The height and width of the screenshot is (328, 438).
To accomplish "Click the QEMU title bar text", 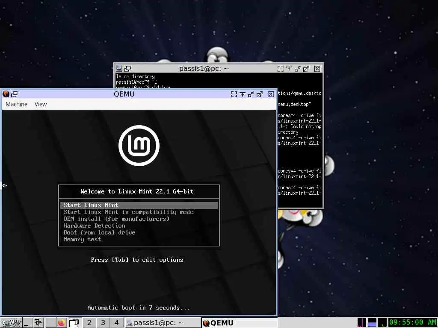I will click(124, 94).
